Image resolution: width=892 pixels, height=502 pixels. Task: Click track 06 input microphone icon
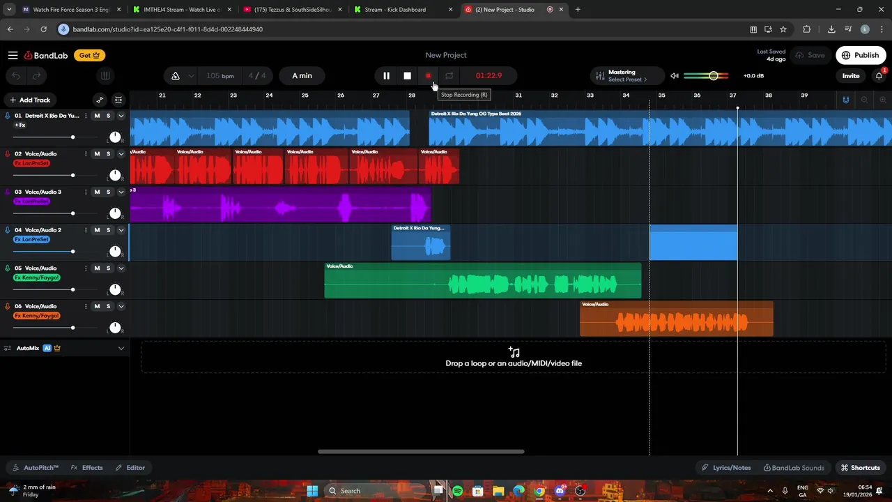click(x=8, y=306)
